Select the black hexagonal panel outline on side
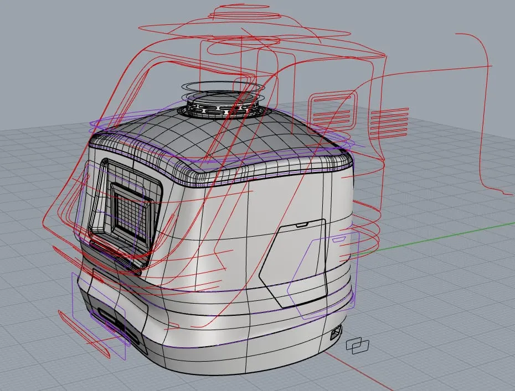The width and height of the screenshot is (515, 391). tap(294, 262)
